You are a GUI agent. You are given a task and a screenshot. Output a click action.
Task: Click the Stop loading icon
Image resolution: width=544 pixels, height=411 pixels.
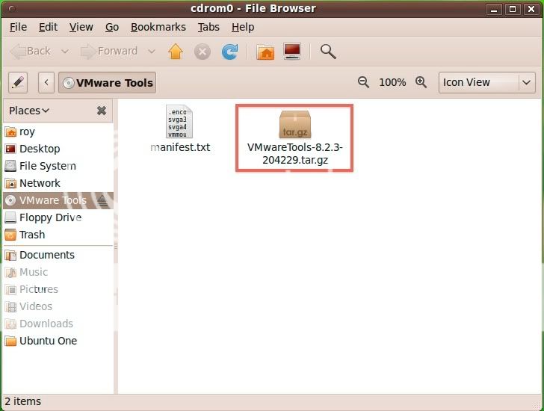(x=203, y=52)
